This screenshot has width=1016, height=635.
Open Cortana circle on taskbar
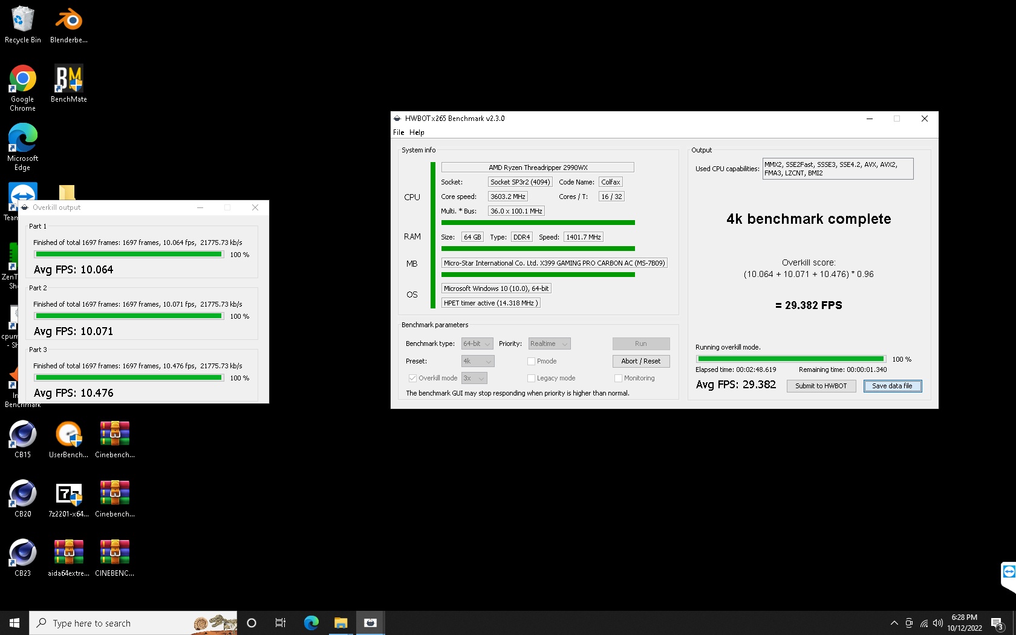pyautogui.click(x=252, y=623)
